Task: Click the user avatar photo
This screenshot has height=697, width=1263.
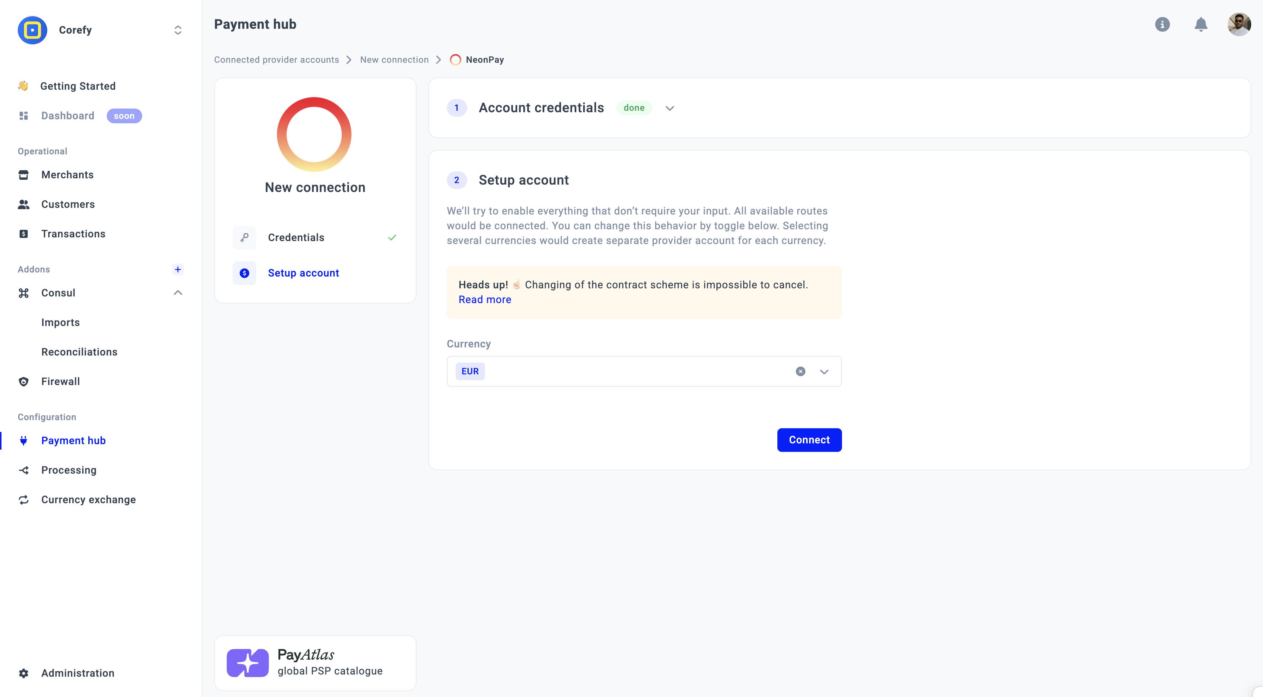Action: click(1239, 24)
